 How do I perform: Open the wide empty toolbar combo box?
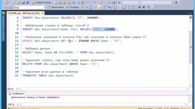[x=156, y=2]
